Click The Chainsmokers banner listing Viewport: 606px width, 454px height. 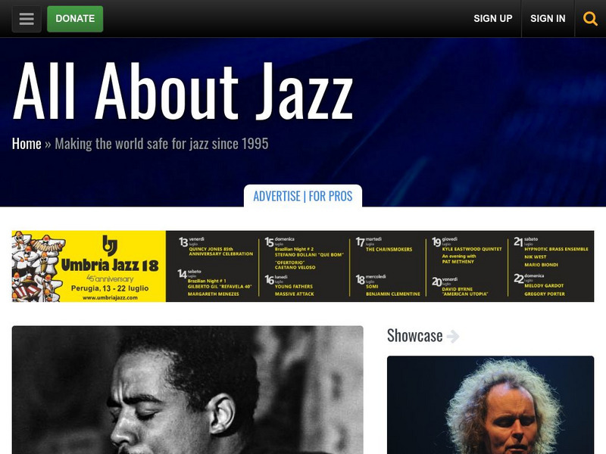click(389, 250)
